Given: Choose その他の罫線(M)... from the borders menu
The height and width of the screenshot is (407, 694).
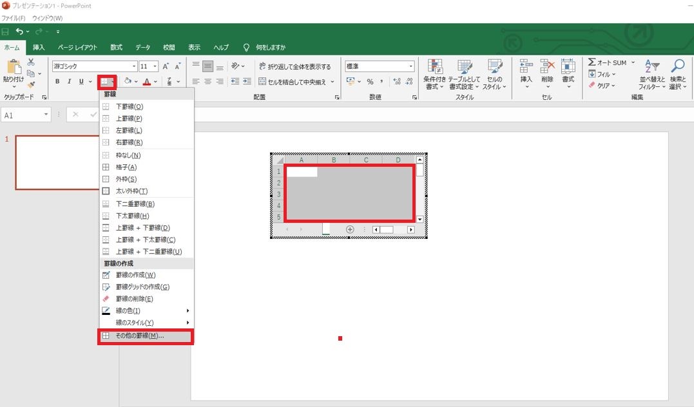Looking at the screenshot, I should 147,336.
